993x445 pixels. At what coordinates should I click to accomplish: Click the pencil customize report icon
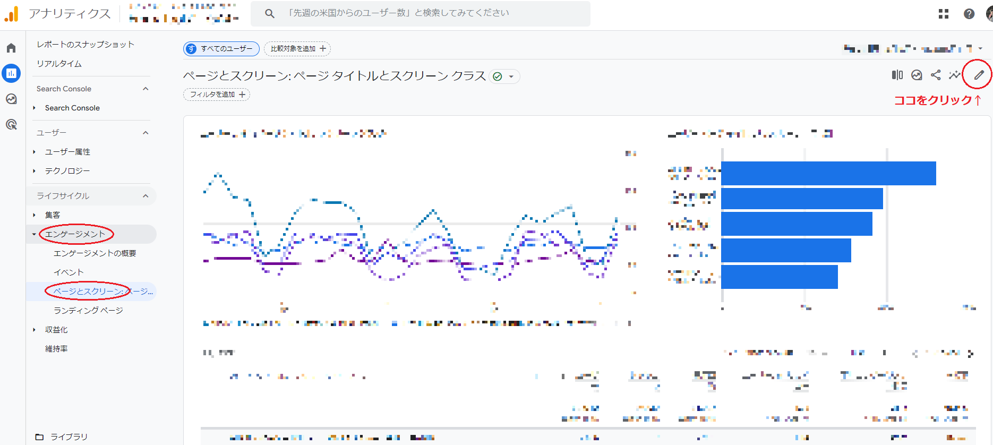[979, 75]
